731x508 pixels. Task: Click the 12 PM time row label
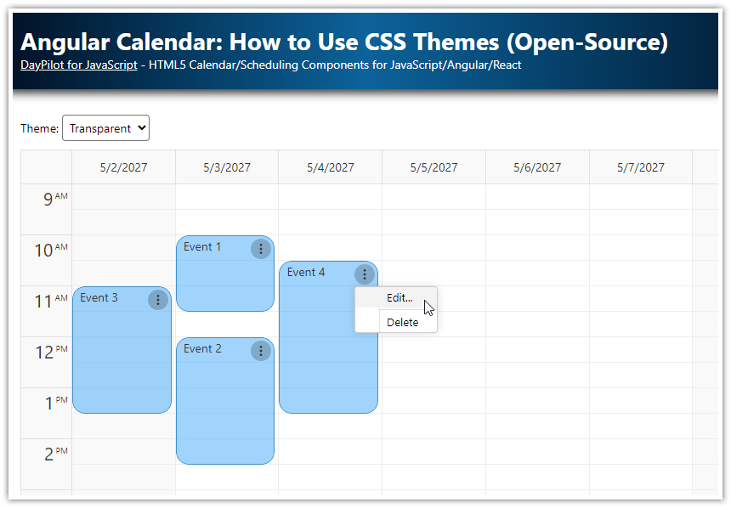(x=46, y=351)
